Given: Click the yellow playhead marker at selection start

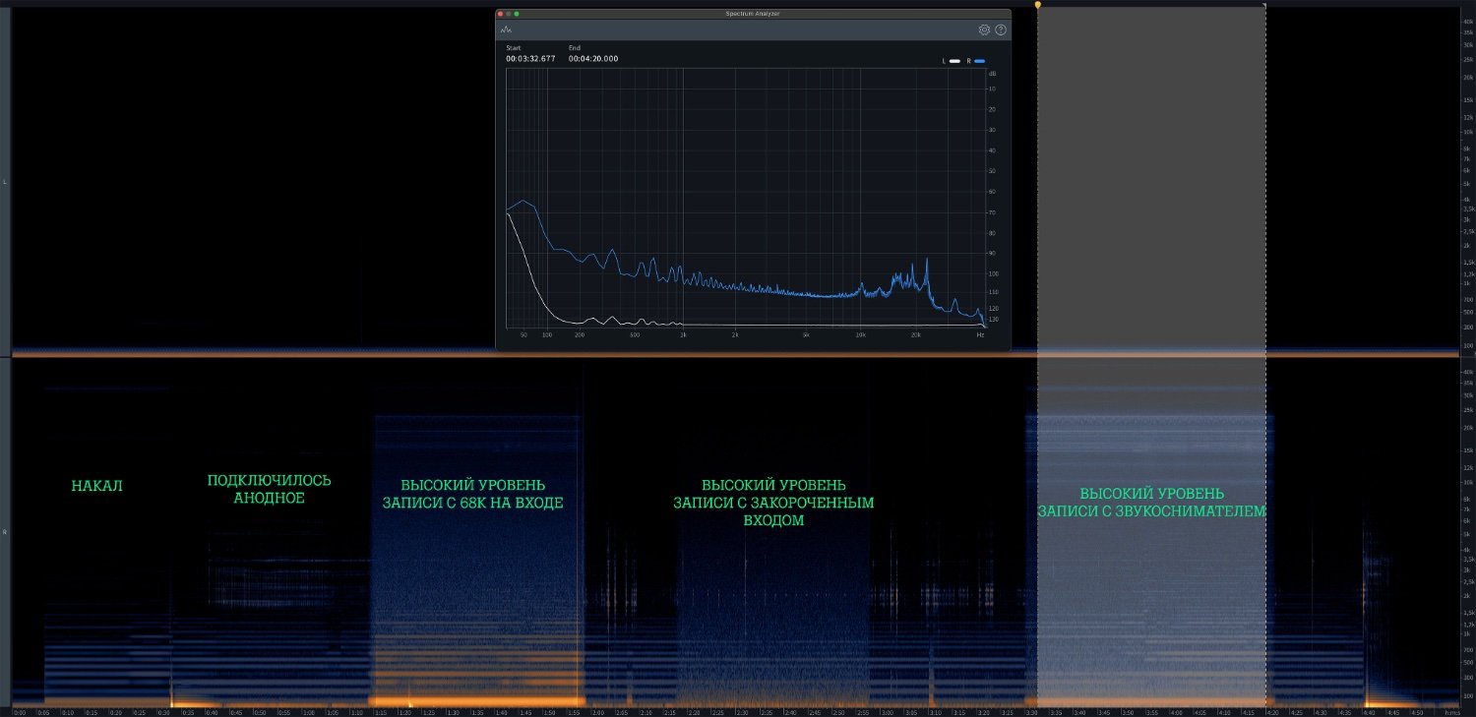Looking at the screenshot, I should [x=1037, y=5].
